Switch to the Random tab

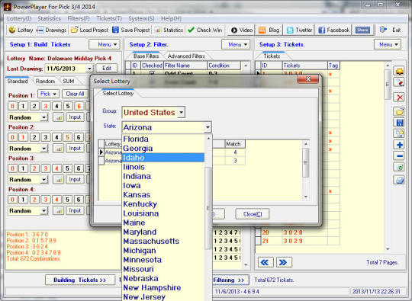45,81
